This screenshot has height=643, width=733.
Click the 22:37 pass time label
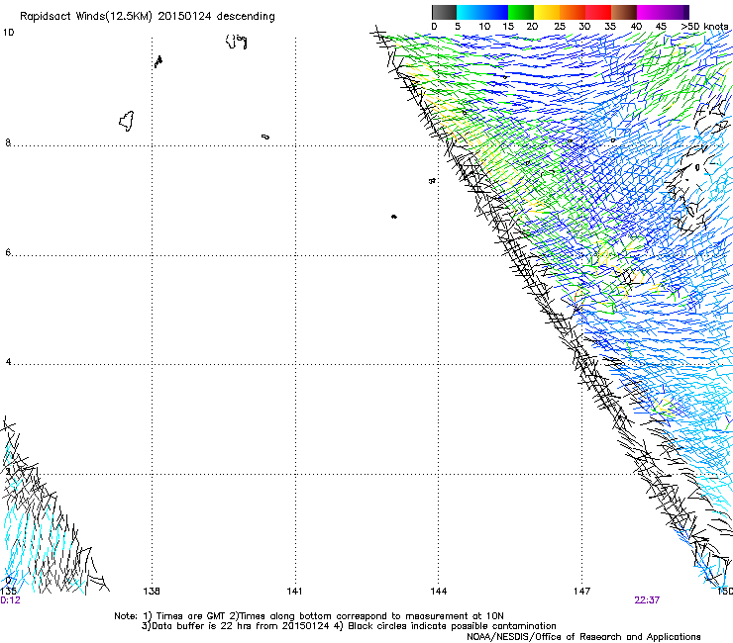647,600
